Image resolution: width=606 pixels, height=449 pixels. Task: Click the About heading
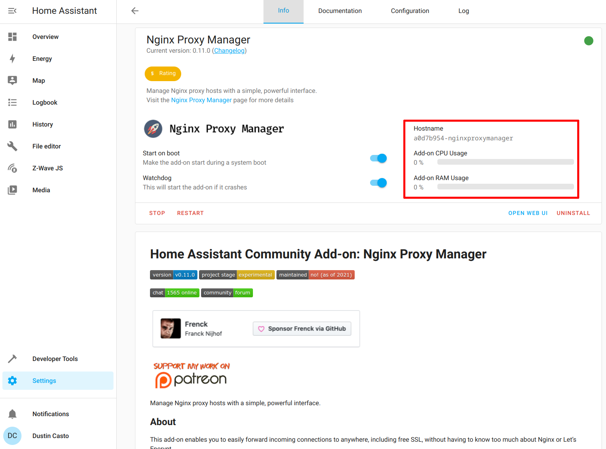point(163,422)
